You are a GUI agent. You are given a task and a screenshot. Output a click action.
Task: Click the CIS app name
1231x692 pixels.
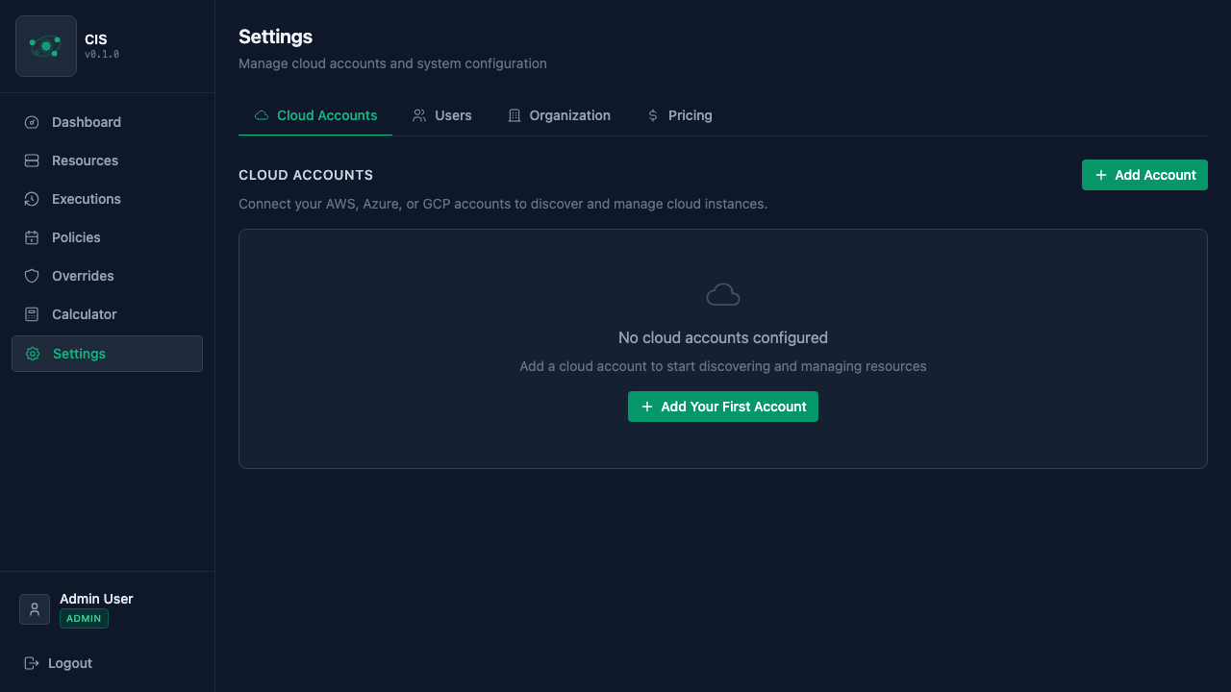tap(96, 39)
